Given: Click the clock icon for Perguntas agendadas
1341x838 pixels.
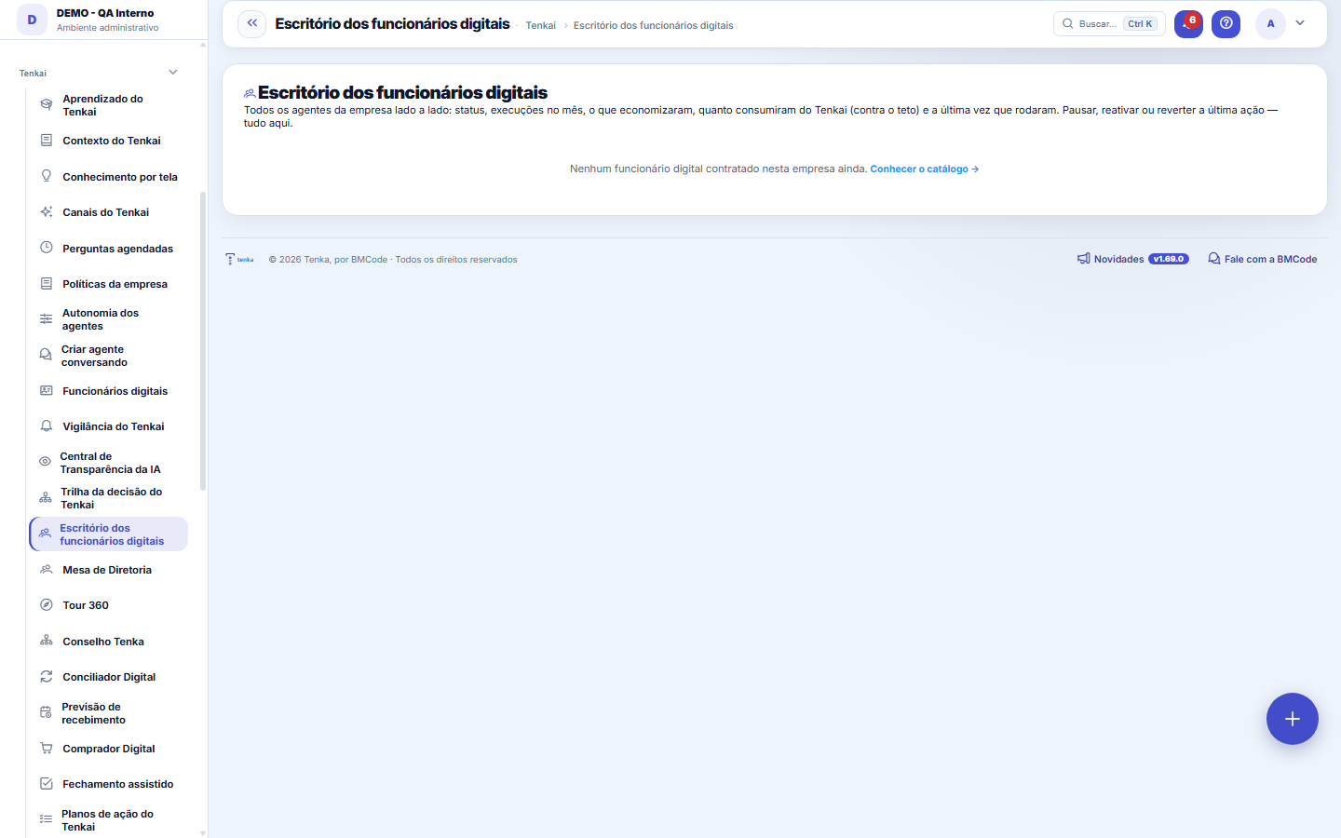Looking at the screenshot, I should pyautogui.click(x=46, y=248).
